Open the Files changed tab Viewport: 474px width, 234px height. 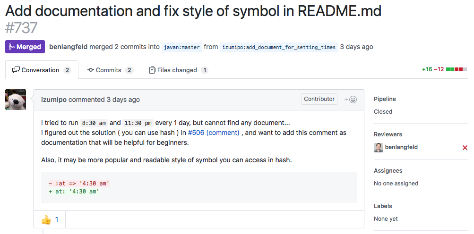[x=178, y=70]
